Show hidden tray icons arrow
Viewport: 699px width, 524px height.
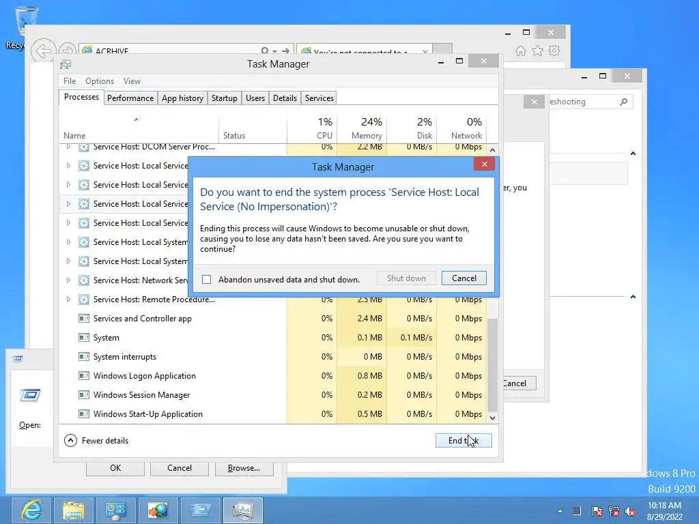[x=560, y=511]
